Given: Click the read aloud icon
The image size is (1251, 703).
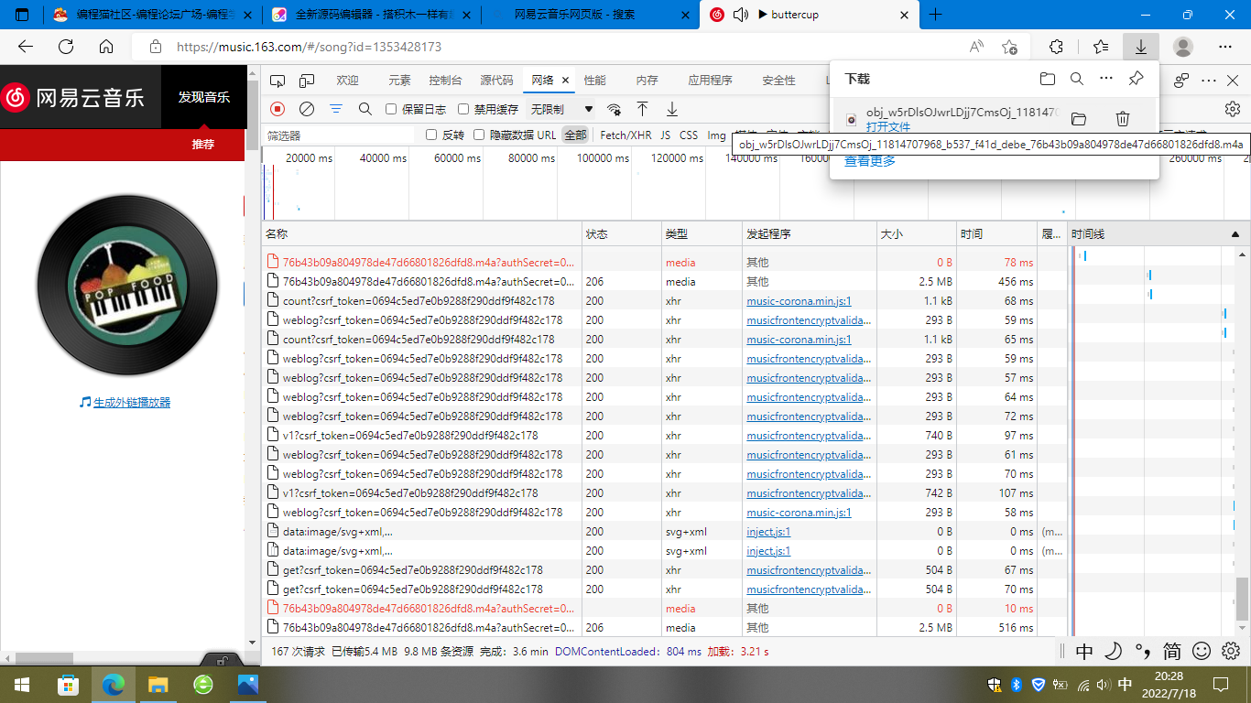Looking at the screenshot, I should click(976, 47).
